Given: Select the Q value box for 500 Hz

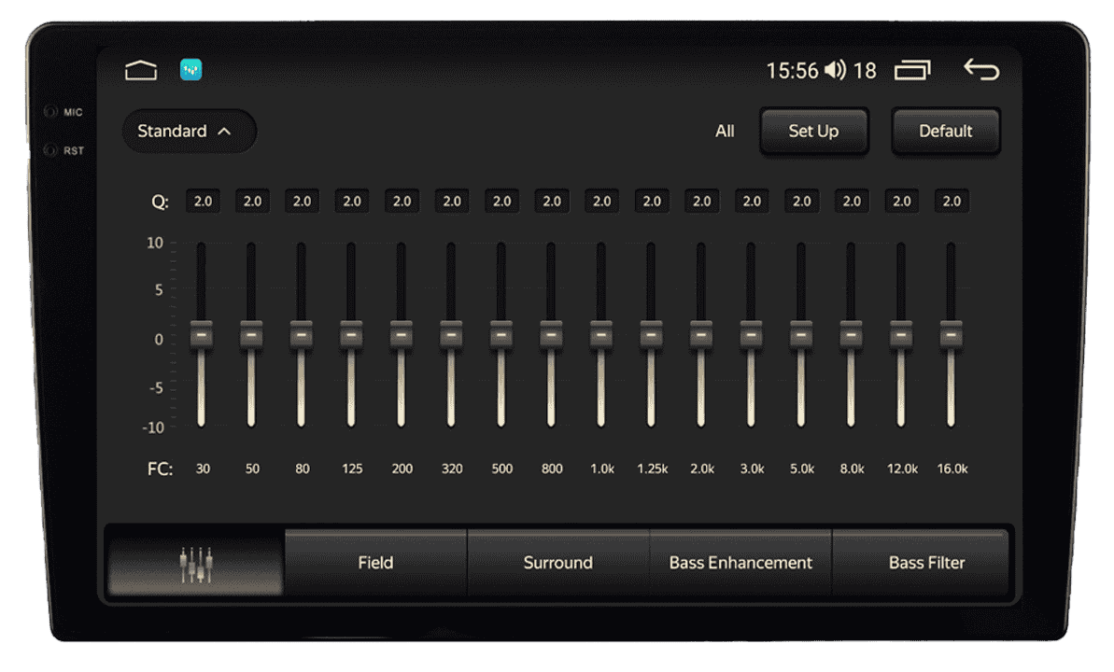Looking at the screenshot, I should [501, 201].
